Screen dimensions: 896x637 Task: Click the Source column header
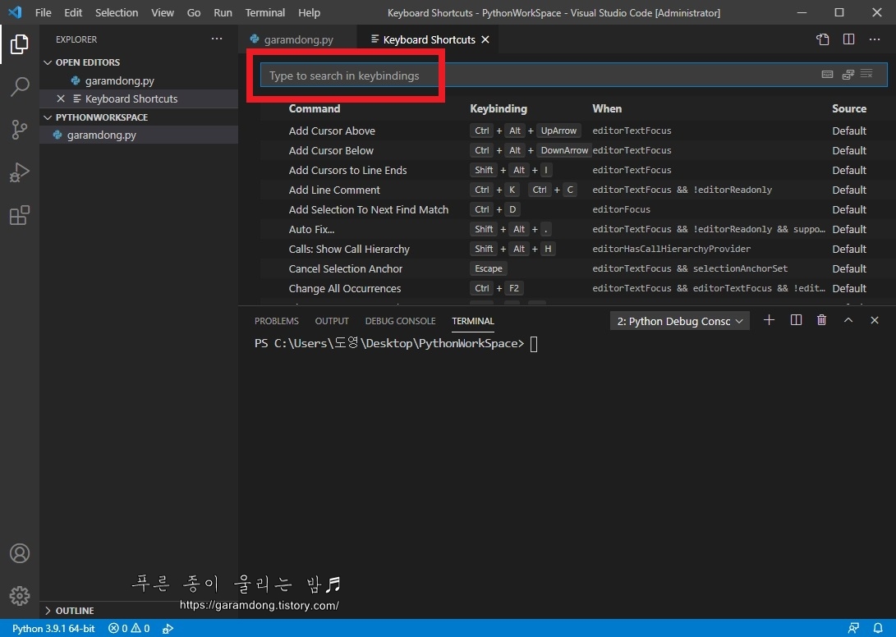coord(849,108)
